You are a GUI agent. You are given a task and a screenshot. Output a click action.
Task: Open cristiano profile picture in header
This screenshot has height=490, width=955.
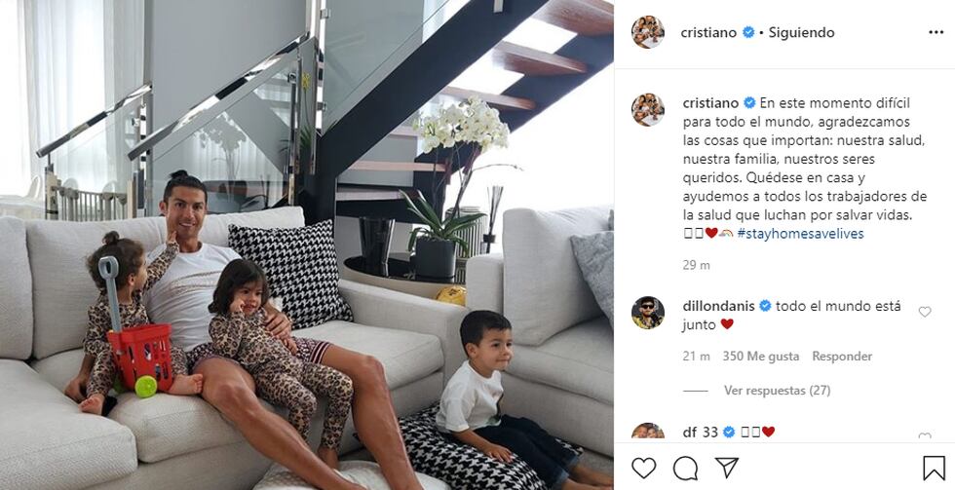(x=647, y=31)
